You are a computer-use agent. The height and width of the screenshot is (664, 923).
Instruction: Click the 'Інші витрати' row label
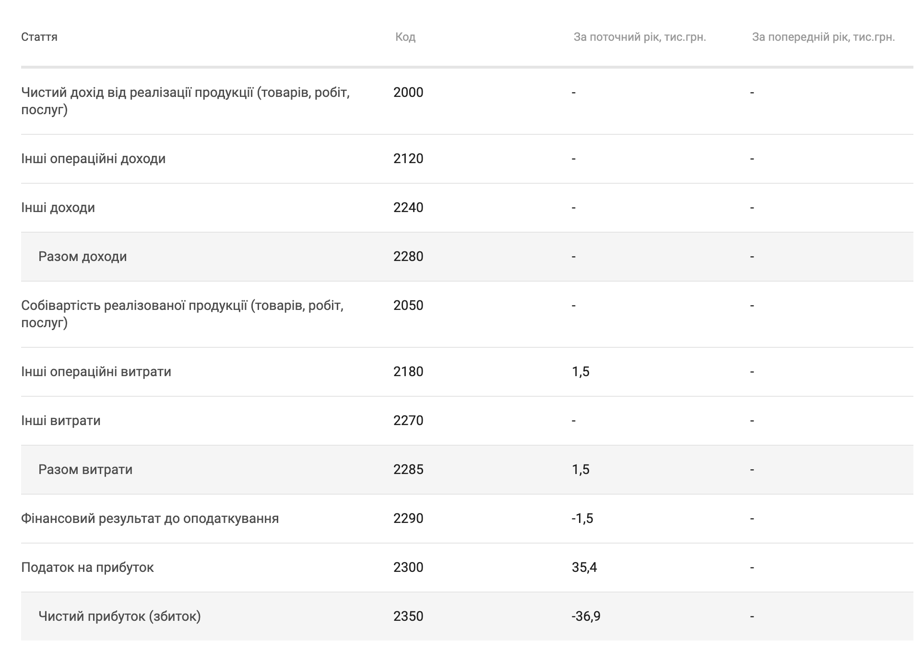coord(61,421)
